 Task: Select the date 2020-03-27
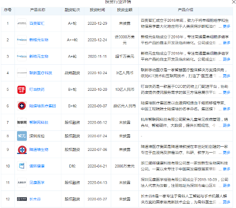pos(98,199)
